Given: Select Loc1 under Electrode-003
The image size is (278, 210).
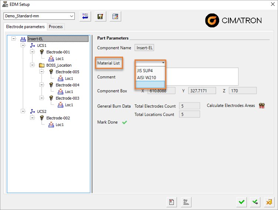Looking at the screenshot, I should [69, 105].
